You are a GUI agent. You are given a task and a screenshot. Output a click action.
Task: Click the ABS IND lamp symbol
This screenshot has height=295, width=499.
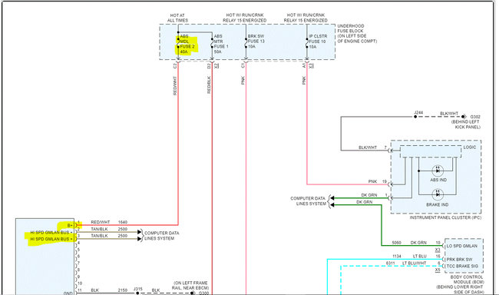tap(438, 171)
